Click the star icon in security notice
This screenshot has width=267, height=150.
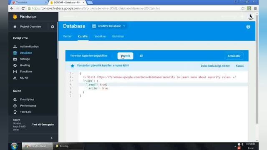coord(72,66)
